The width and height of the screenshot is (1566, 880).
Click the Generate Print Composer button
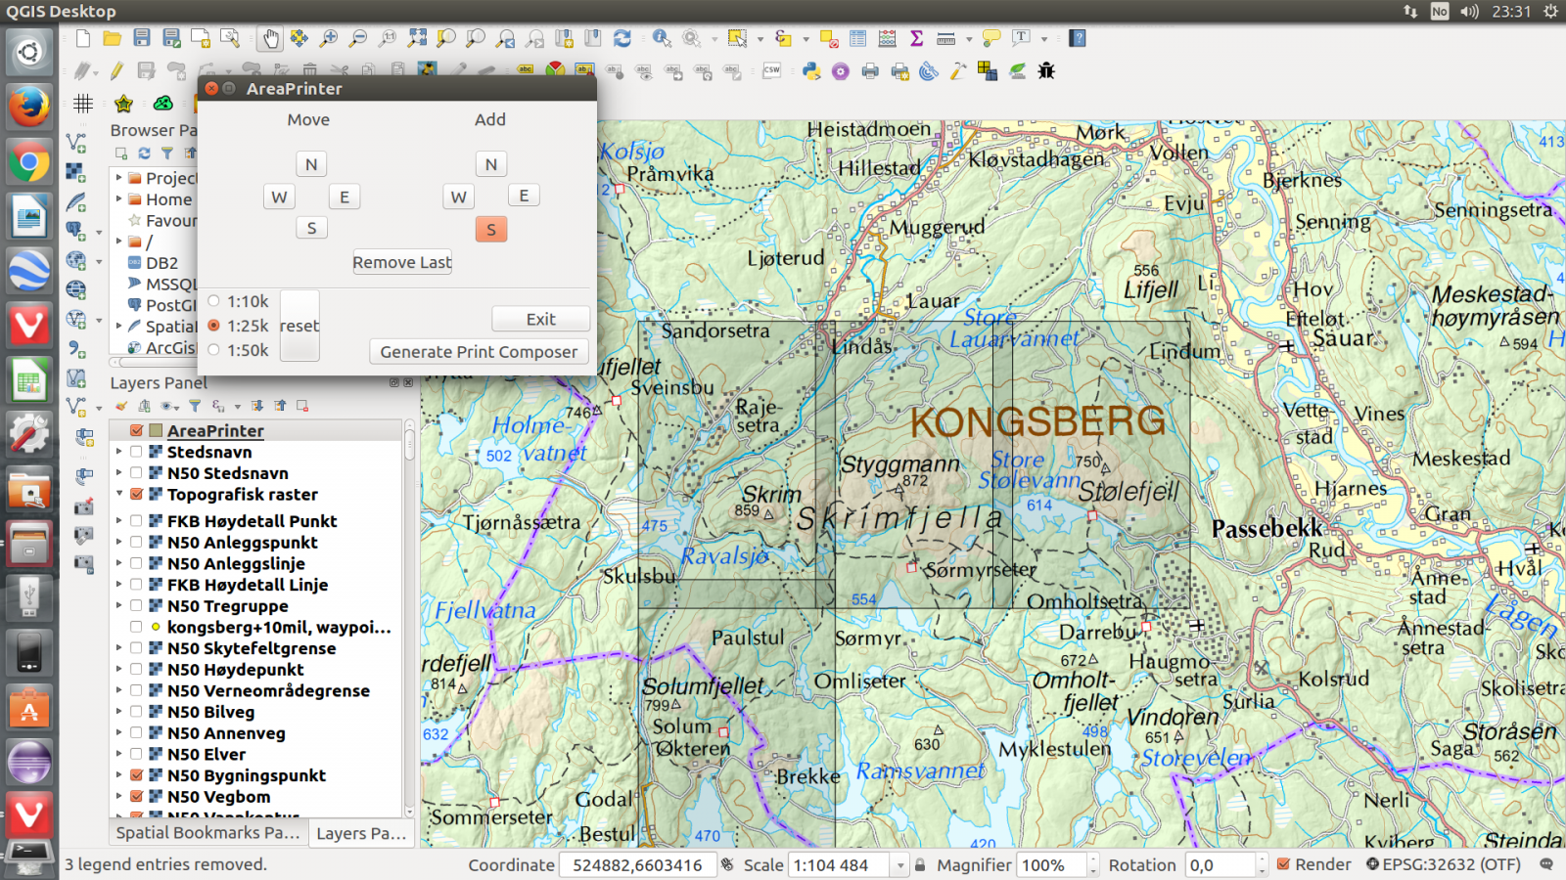479,352
